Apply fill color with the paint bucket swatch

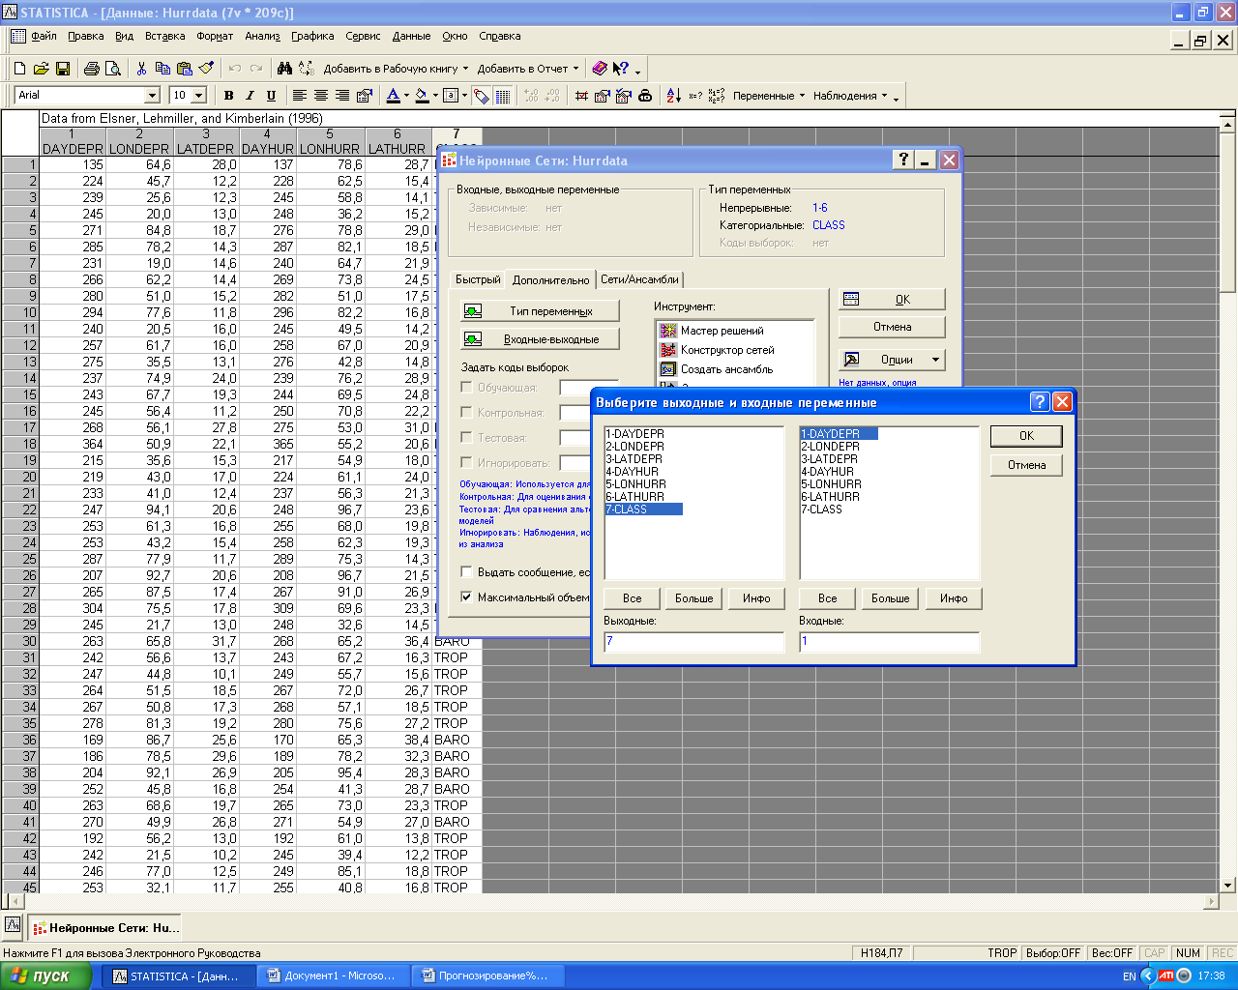(421, 96)
